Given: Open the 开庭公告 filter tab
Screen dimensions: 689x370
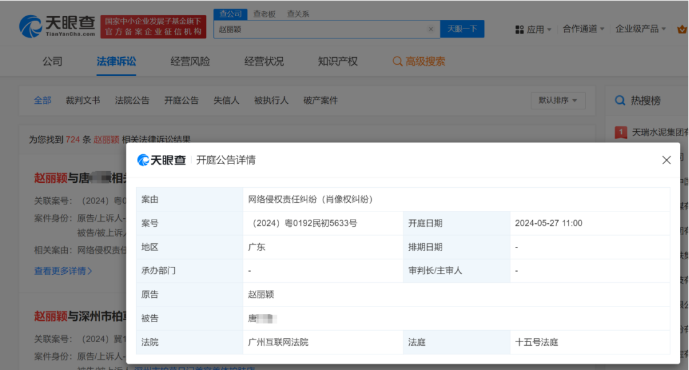Looking at the screenshot, I should point(181,99).
